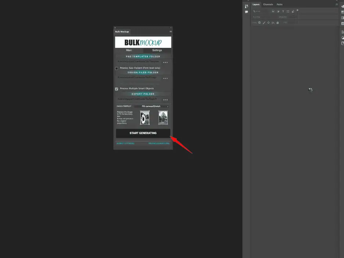This screenshot has width=344, height=258.
Task: Filter layers by adjustment layer icon
Action: coord(278,11)
